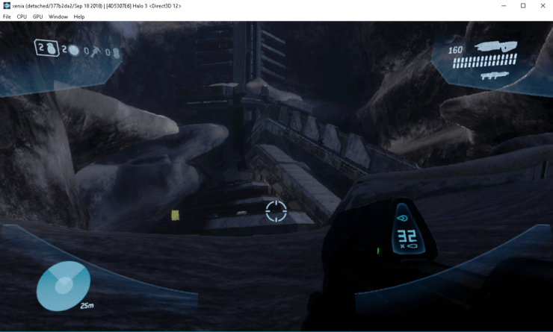Click the green indicator light on rifle
This screenshot has height=332, width=553.
tap(378, 251)
